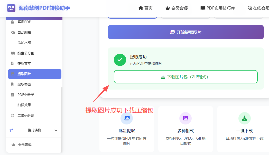The width and height of the screenshot is (269, 155).
Task: Click the crown icon in sidebar 会员套餐
Action: click(x=13, y=145)
